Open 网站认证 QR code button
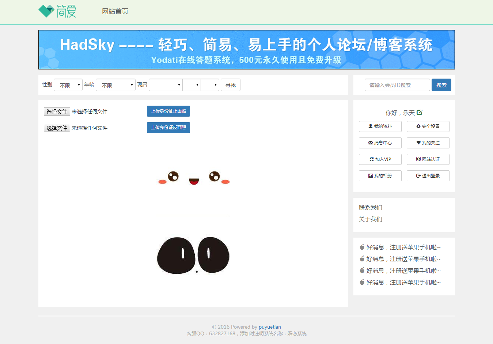The width and height of the screenshot is (493, 344). (428, 159)
